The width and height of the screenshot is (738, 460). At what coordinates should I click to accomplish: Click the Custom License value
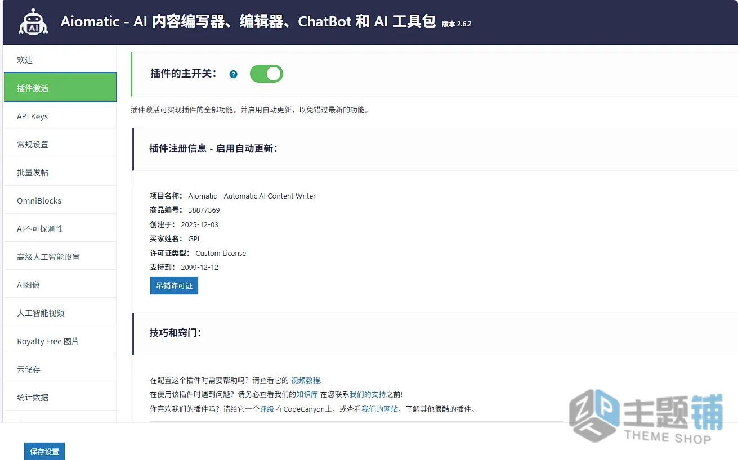pos(221,254)
